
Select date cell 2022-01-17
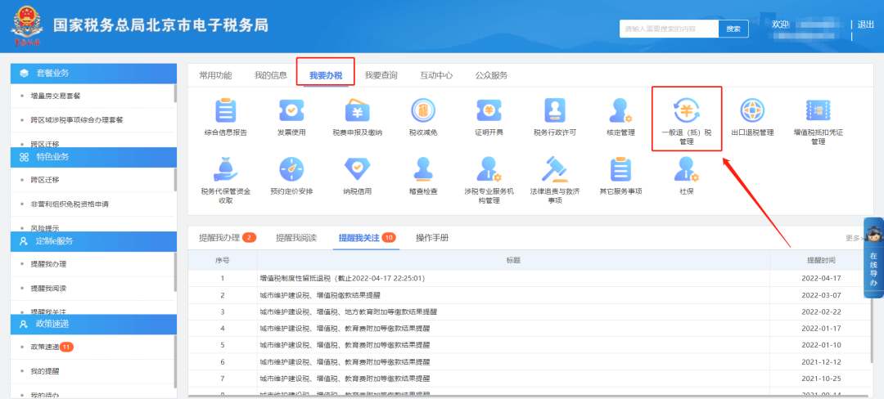pyautogui.click(x=821, y=328)
